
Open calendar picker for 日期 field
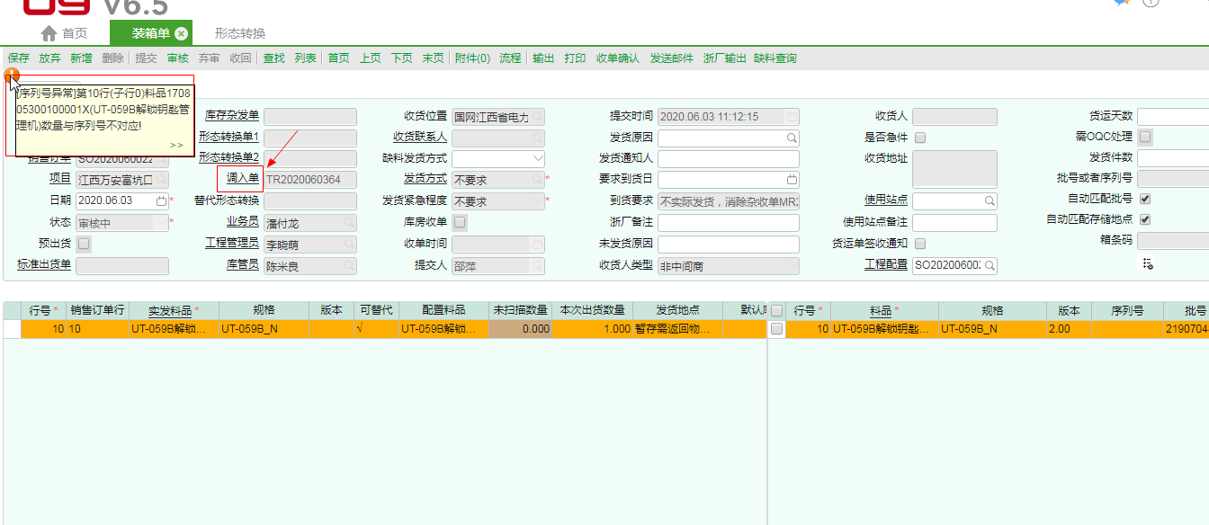pos(162,200)
